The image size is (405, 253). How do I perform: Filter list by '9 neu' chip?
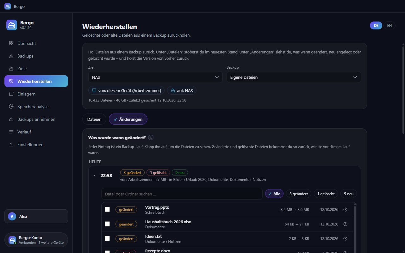click(x=349, y=194)
